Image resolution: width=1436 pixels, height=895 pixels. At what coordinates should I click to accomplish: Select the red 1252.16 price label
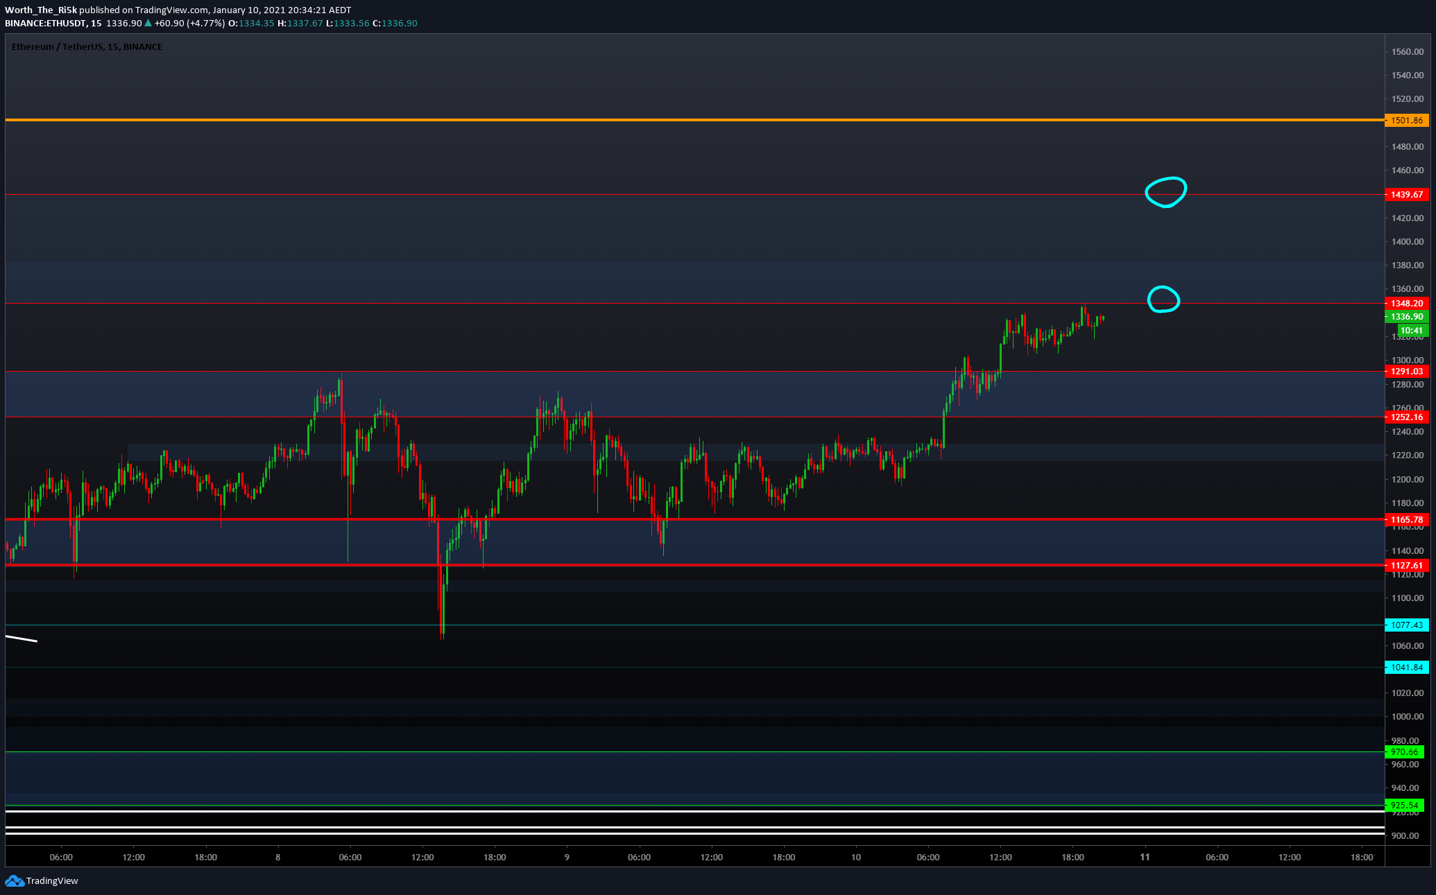coord(1406,417)
